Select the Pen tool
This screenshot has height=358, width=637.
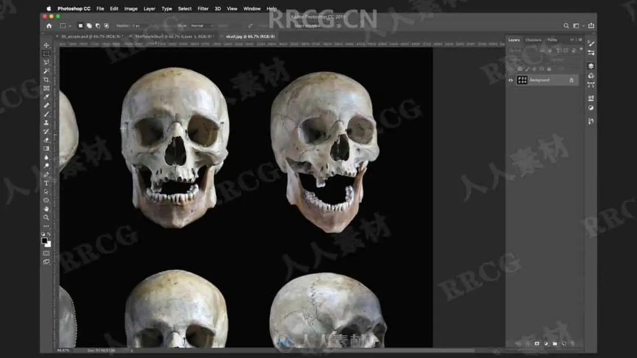47,174
